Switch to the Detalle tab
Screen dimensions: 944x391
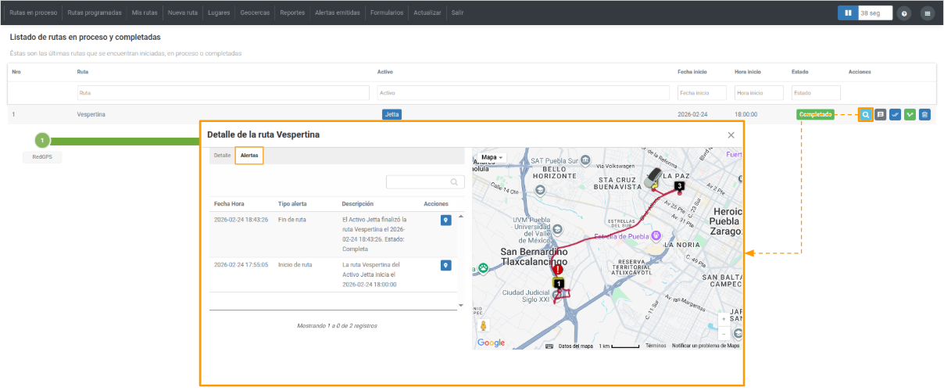click(223, 156)
